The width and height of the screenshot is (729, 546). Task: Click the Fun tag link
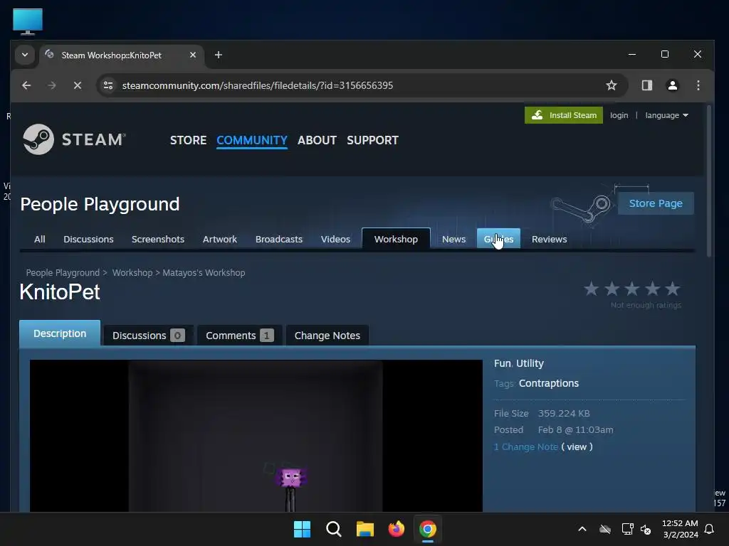pos(502,363)
